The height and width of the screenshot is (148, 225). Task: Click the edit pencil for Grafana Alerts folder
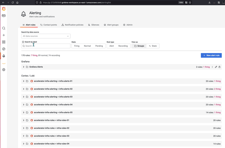click(x=216, y=67)
